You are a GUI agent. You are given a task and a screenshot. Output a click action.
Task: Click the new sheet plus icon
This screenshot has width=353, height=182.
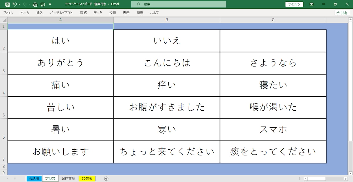click(x=106, y=179)
